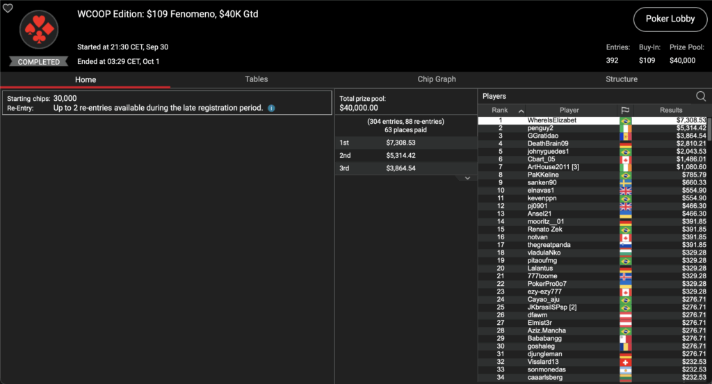This screenshot has width=712, height=384.
Task: Click the UK flag next to elnavas1
Action: [625, 191]
